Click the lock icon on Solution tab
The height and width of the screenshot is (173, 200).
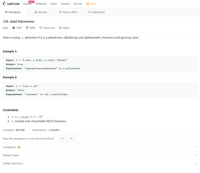[36, 12]
